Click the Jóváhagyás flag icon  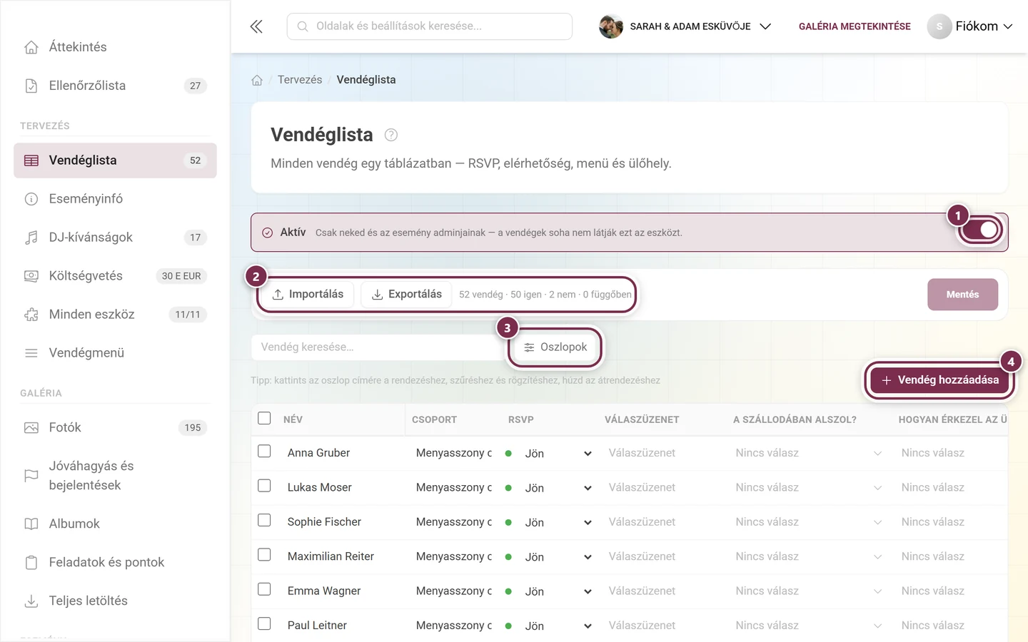point(31,476)
